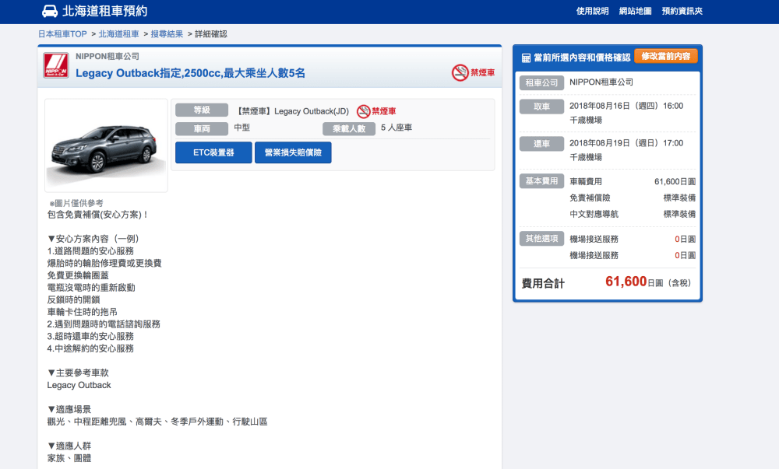
Task: Click the car icon in the header
Action: [49, 11]
